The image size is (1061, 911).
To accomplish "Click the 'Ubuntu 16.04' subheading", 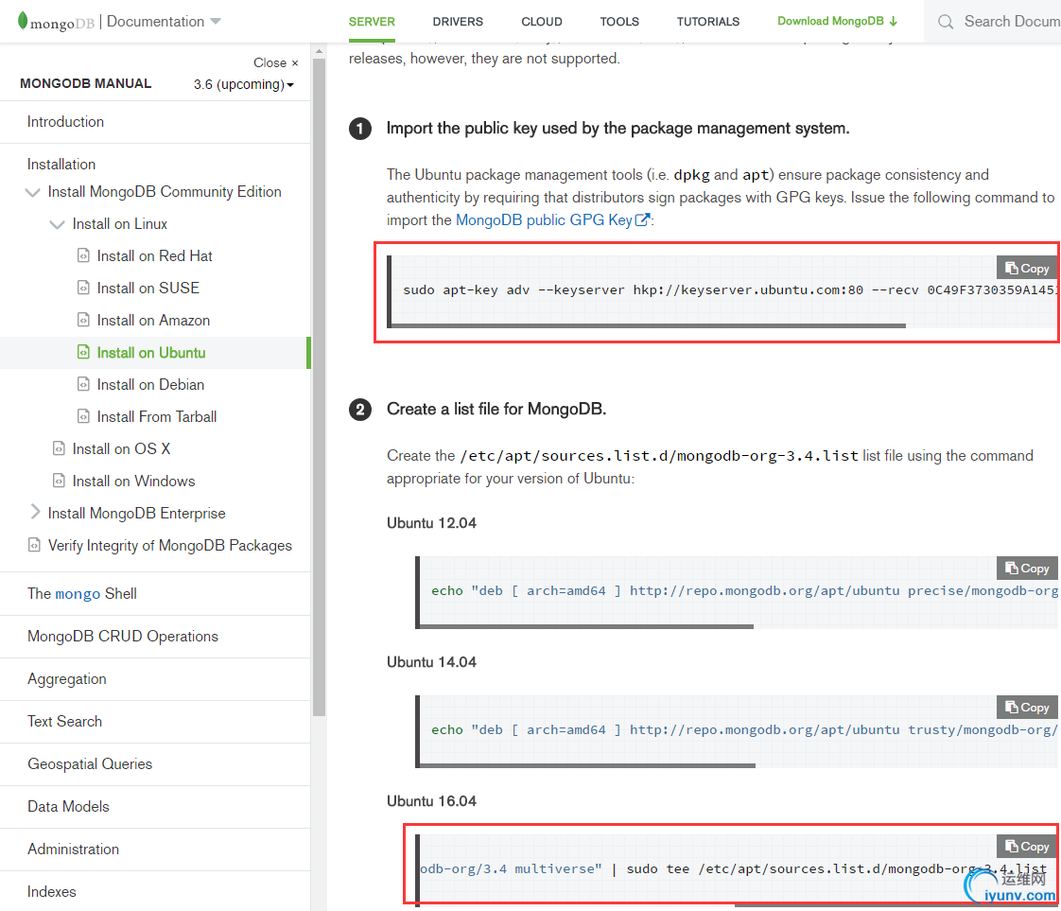I will point(432,801).
